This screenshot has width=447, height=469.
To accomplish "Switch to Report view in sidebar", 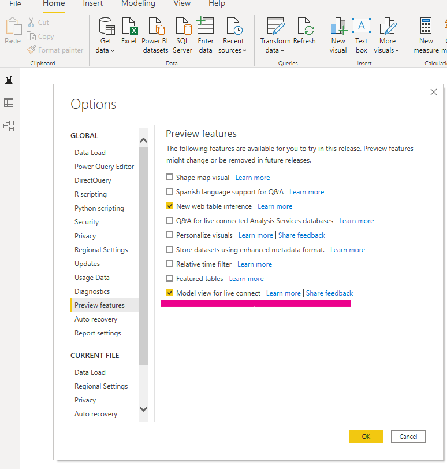I will [9, 80].
